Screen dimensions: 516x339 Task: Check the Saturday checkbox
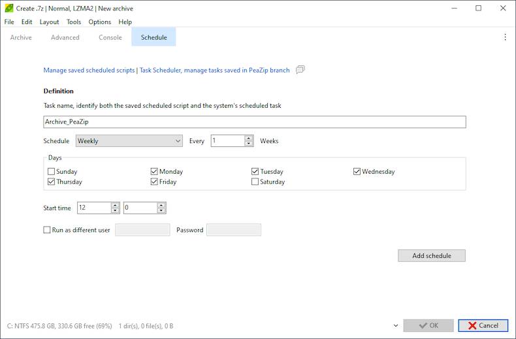click(255, 182)
